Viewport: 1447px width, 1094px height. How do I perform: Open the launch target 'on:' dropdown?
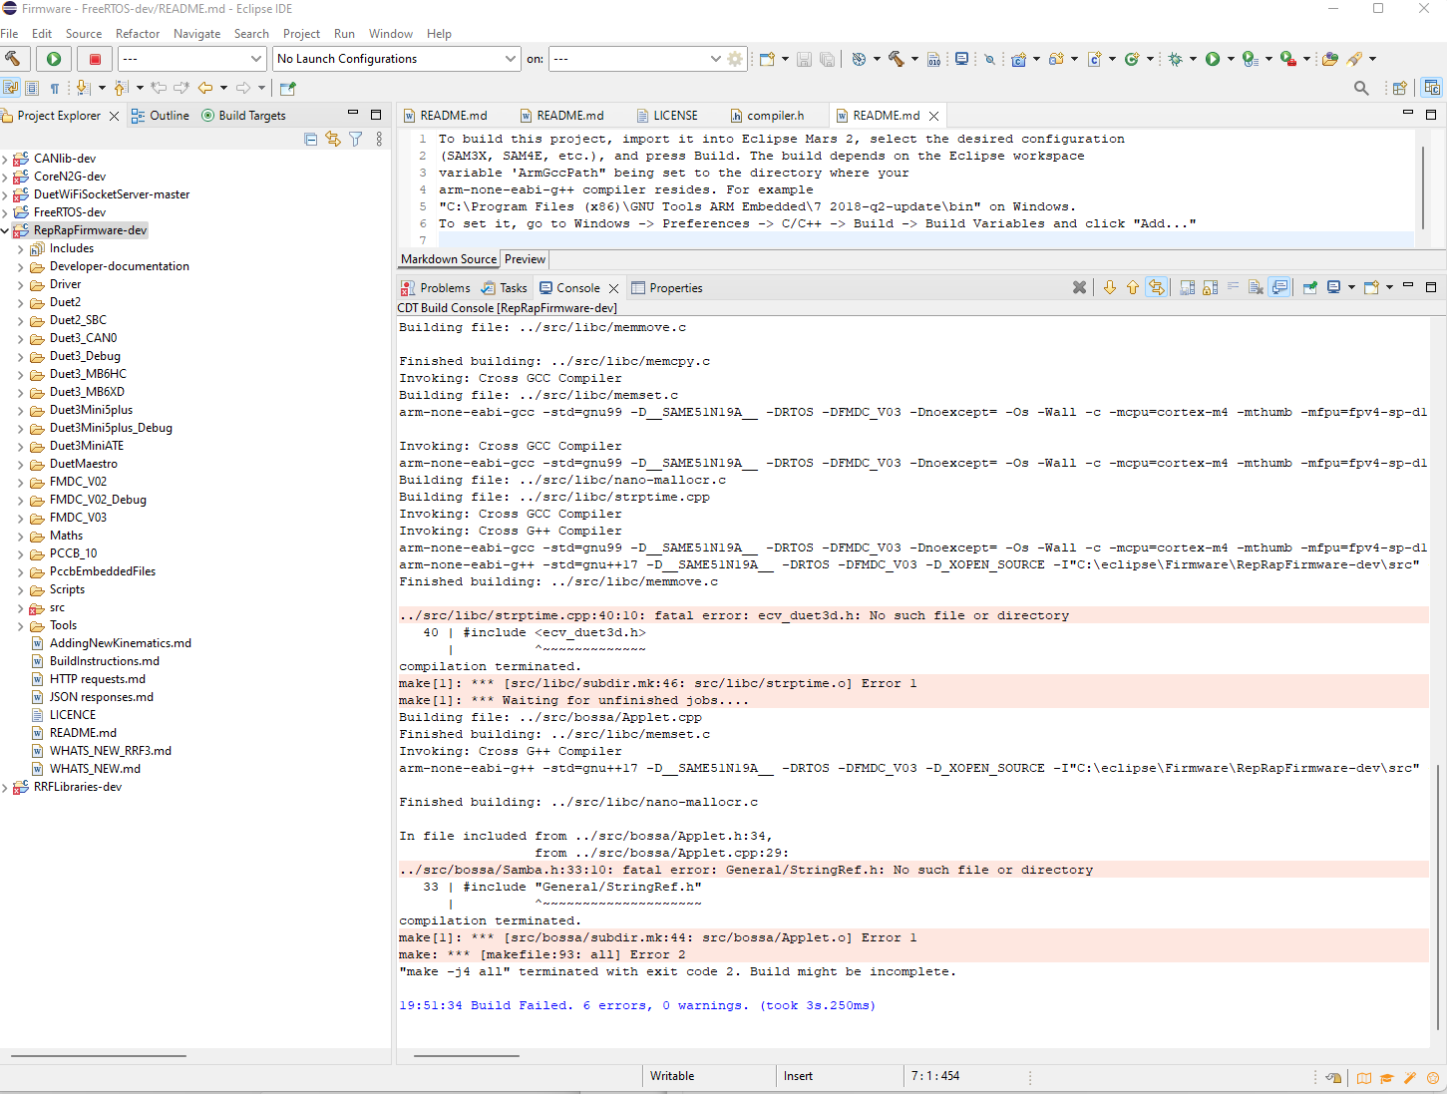pos(636,59)
